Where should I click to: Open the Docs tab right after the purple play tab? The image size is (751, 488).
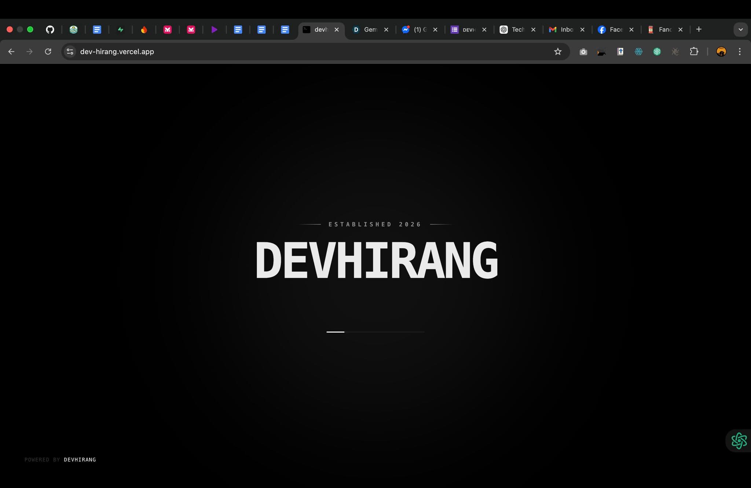(x=238, y=30)
